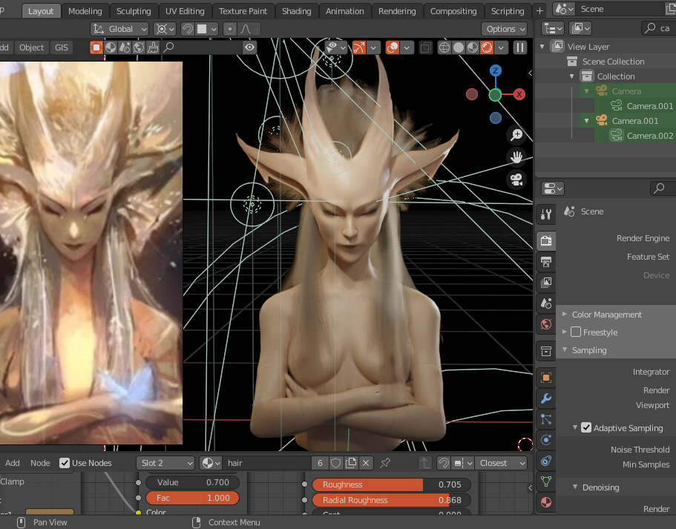
Task: Select material preview shading icon
Action: [x=473, y=47]
